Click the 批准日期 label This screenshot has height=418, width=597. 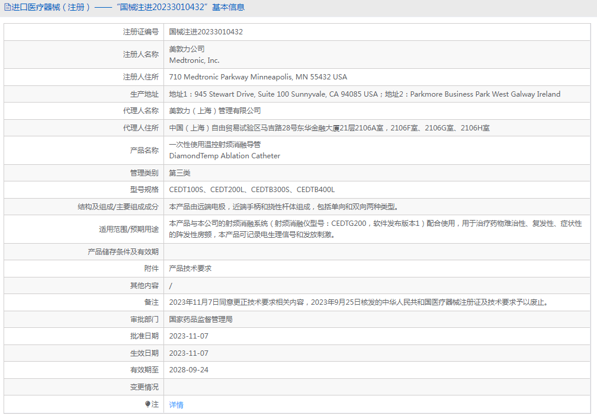tap(145, 336)
